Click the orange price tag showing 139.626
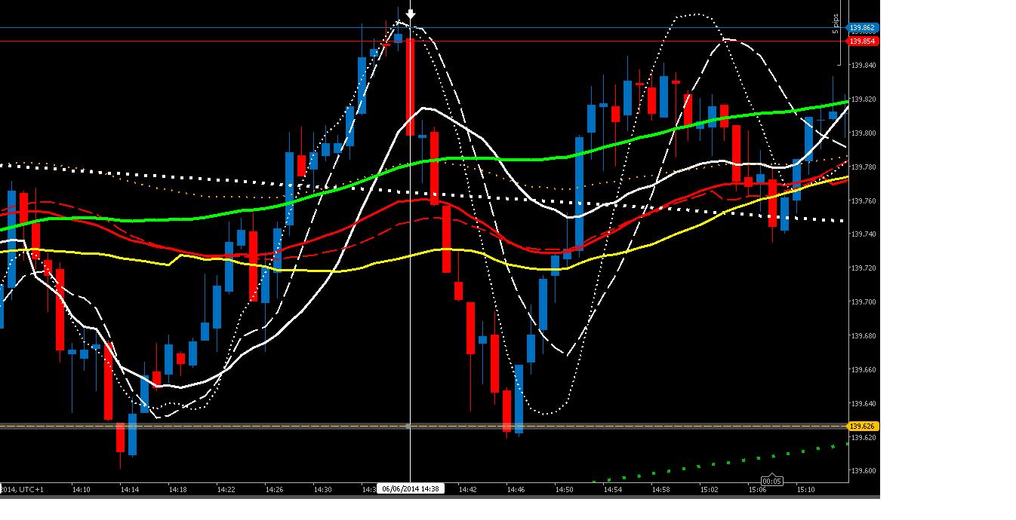The image size is (1016, 520). tap(862, 427)
